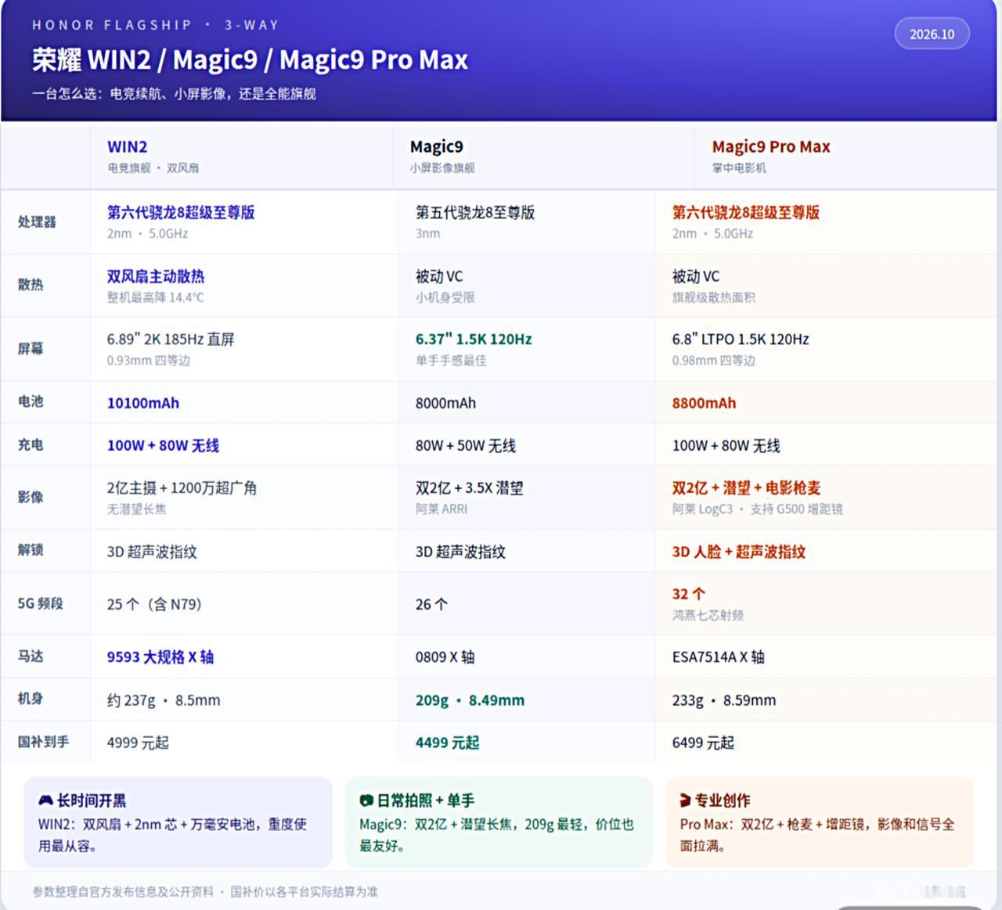This screenshot has height=910, width=1002.
Task: Click the 2亿主摄 + 1200万超广角 cell
Action: (x=182, y=488)
